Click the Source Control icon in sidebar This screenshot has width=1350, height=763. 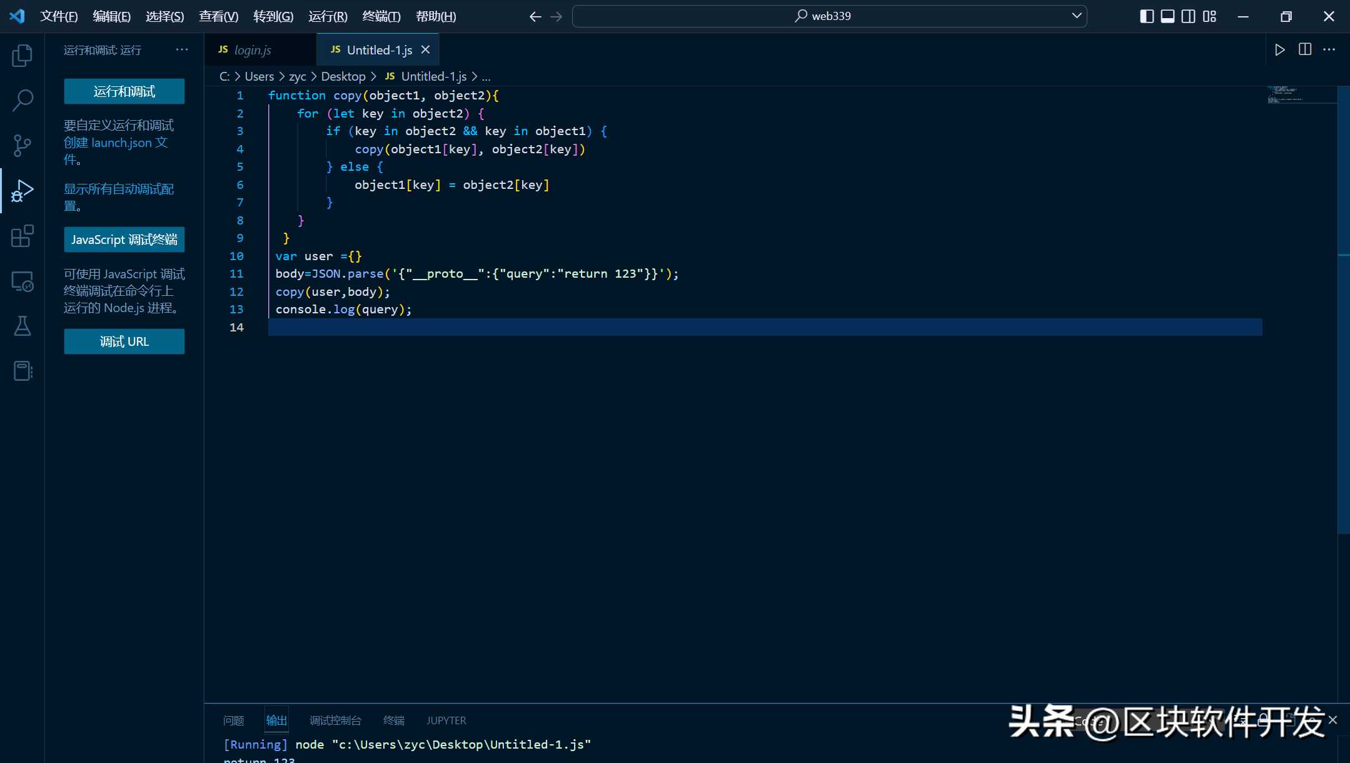pyautogui.click(x=23, y=144)
